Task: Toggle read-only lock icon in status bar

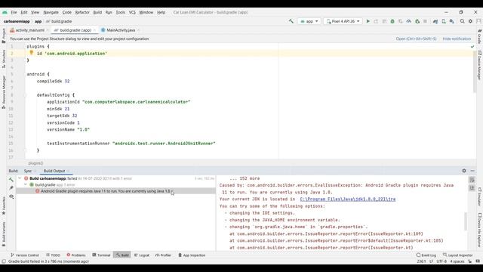Action: pyautogui.click(x=469, y=261)
